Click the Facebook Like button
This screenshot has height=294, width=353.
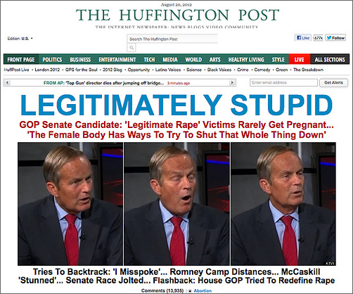303,38
